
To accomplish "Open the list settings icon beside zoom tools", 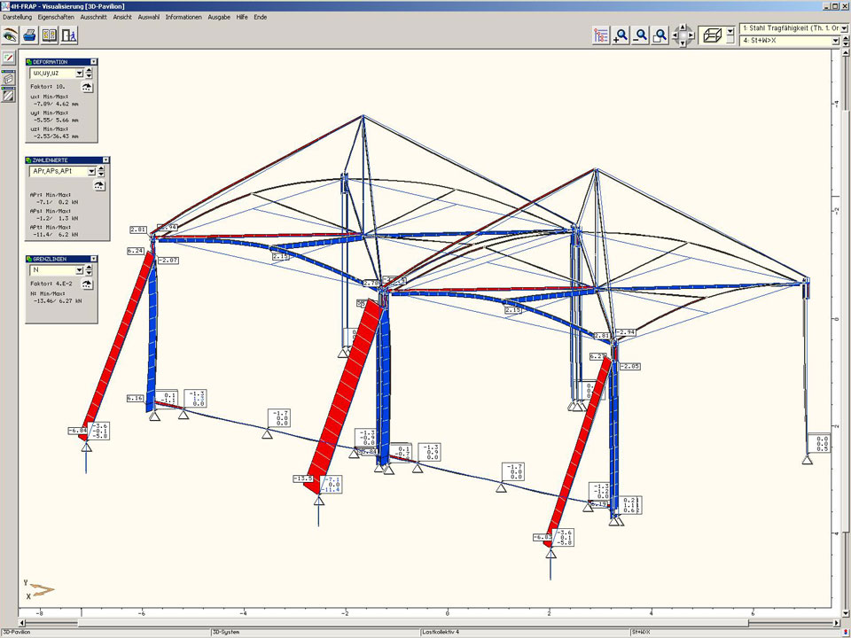I will click(x=602, y=35).
